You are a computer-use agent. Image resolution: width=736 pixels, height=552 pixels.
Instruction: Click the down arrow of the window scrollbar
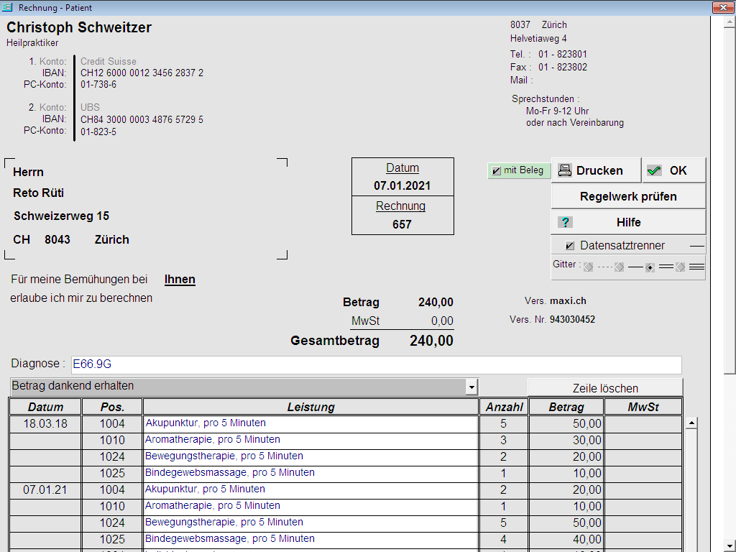(x=730, y=545)
